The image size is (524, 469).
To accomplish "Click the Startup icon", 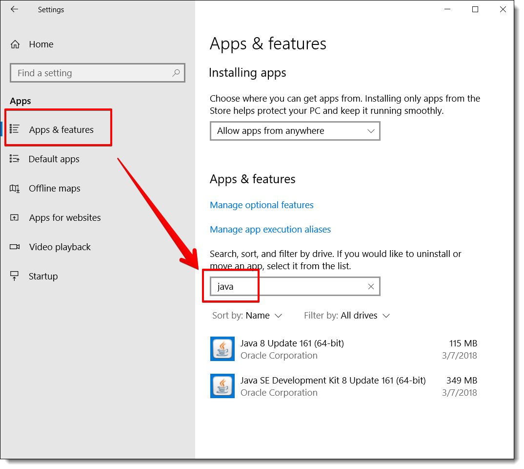I will (x=14, y=276).
